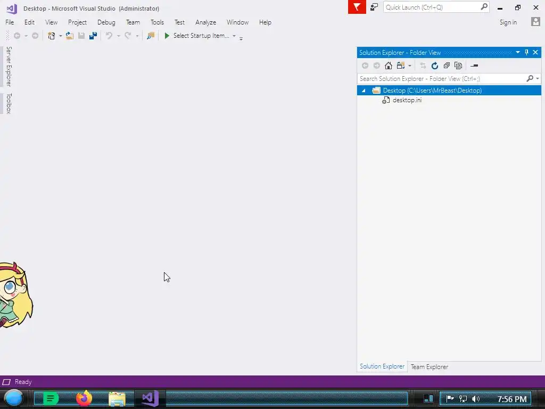Open the Edit menu
The height and width of the screenshot is (409, 545).
tap(30, 22)
